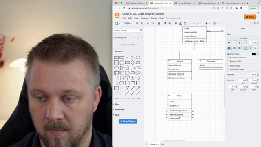Collapse the General shapes section

(x=119, y=51)
